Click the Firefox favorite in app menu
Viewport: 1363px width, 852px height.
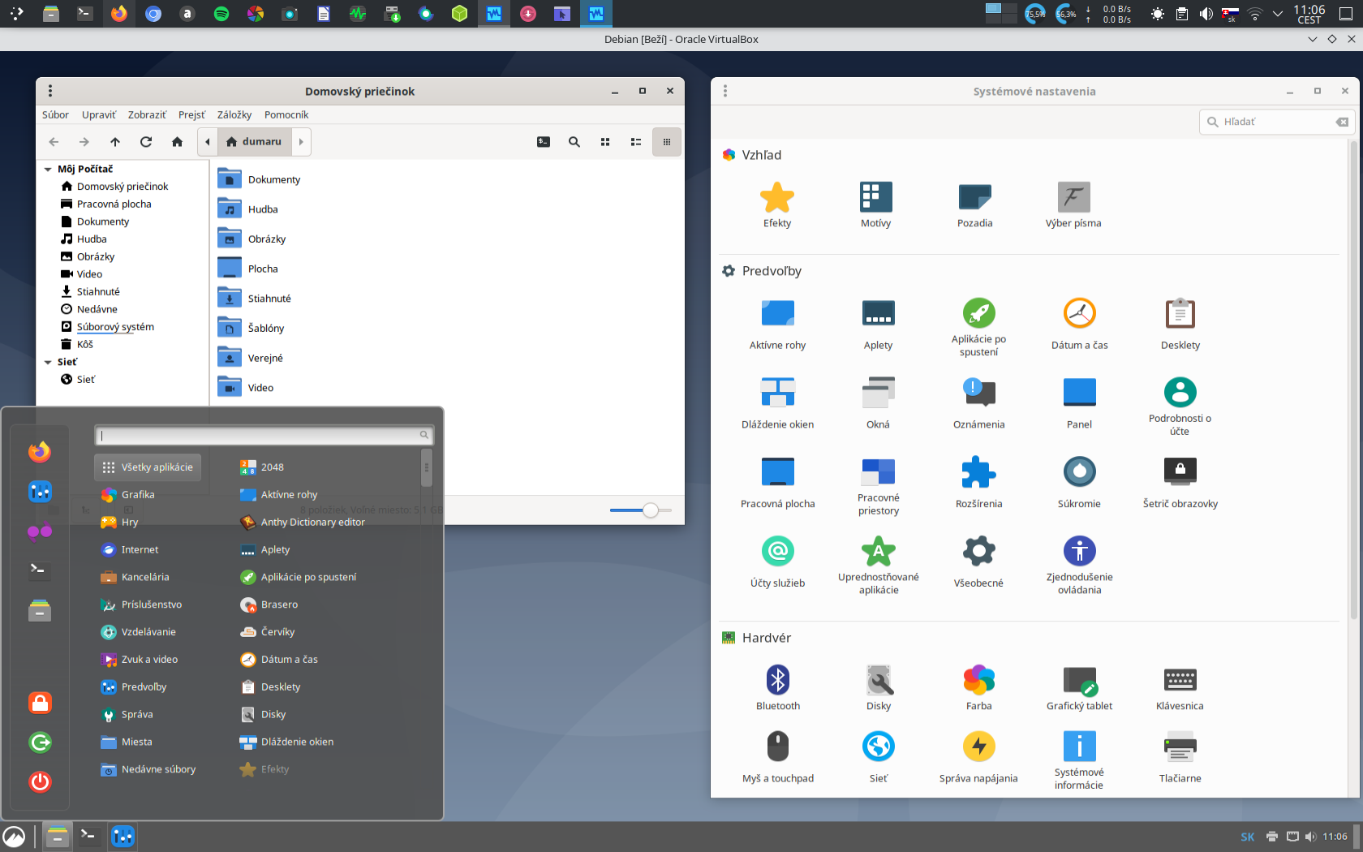pyautogui.click(x=40, y=452)
